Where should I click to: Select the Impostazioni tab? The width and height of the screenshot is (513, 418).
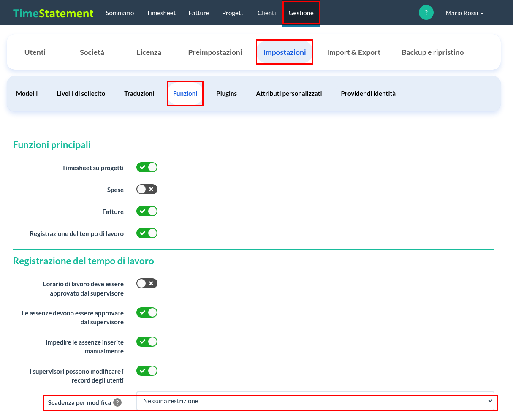285,52
